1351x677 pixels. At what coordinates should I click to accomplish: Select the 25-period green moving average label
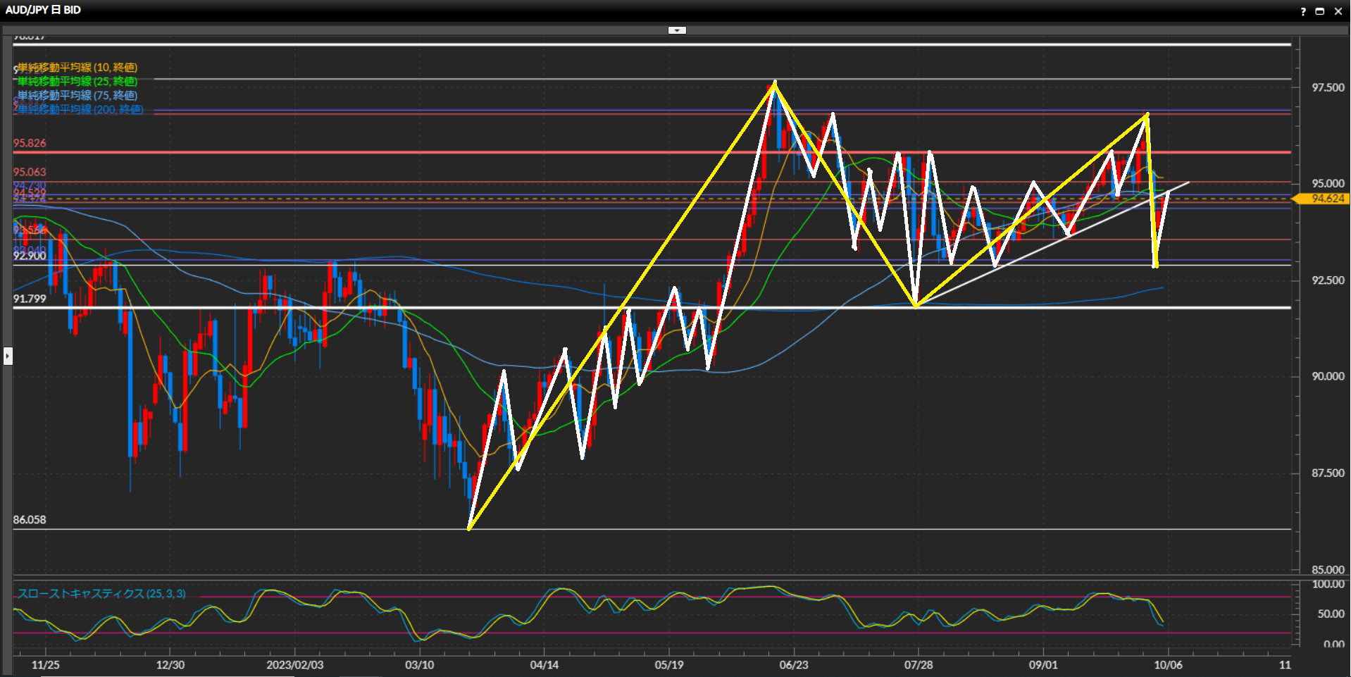click(x=77, y=82)
